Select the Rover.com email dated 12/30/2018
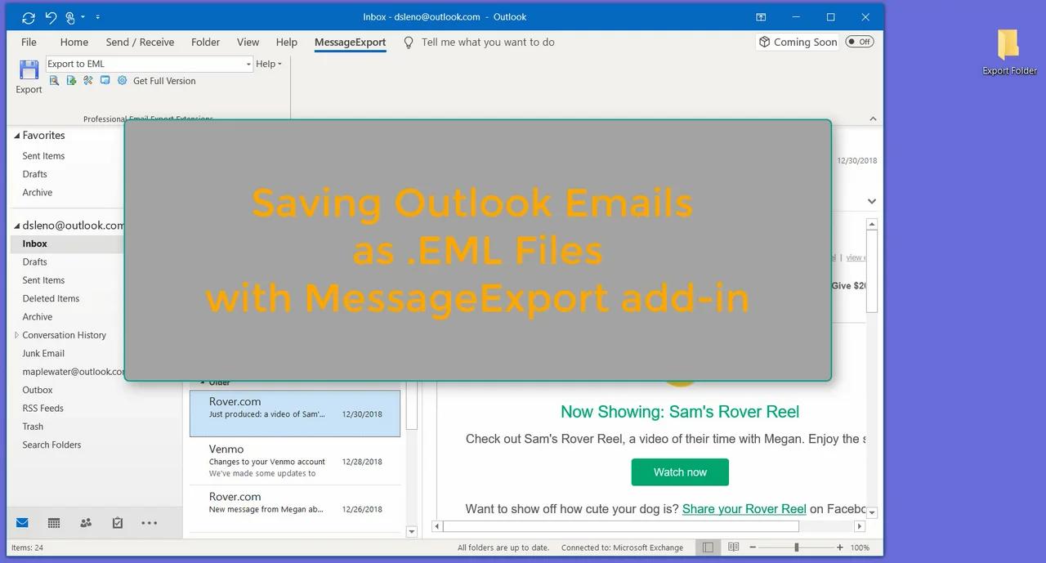The image size is (1046, 563). pos(295,413)
